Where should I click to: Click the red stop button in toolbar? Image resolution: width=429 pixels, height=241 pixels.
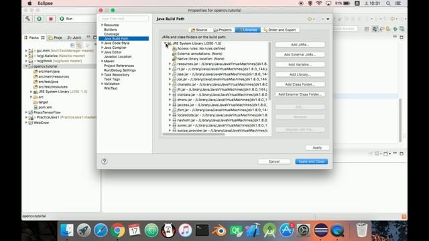(x=51, y=19)
